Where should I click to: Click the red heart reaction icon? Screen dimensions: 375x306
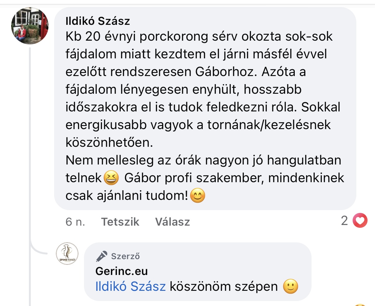point(360,221)
